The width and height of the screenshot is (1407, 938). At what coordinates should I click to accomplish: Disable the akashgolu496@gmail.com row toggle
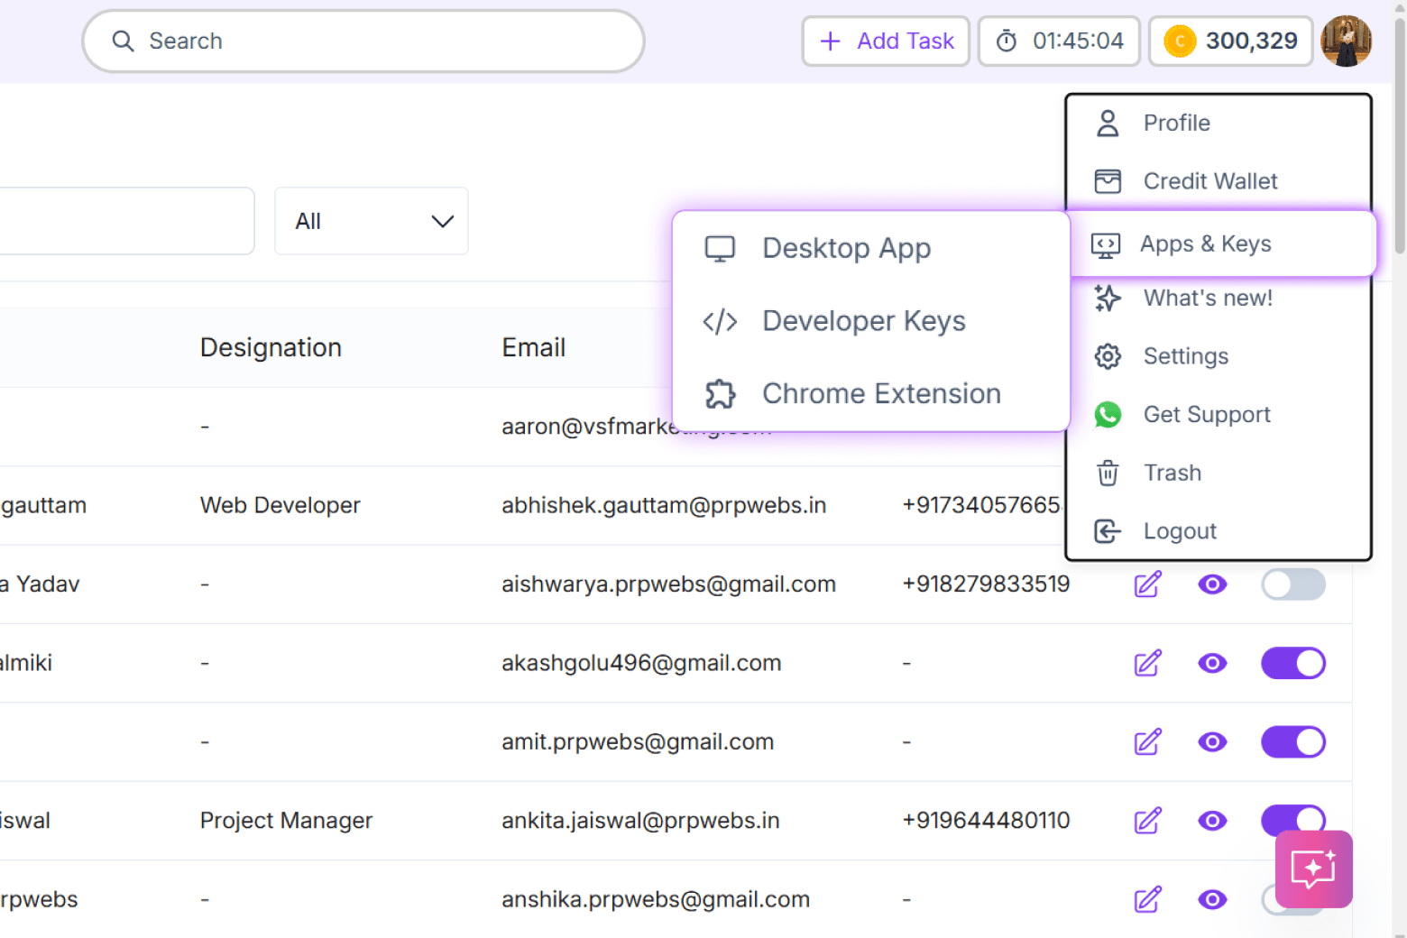coord(1293,663)
